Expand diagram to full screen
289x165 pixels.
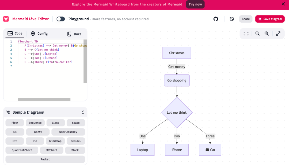pyautogui.click(x=278, y=34)
